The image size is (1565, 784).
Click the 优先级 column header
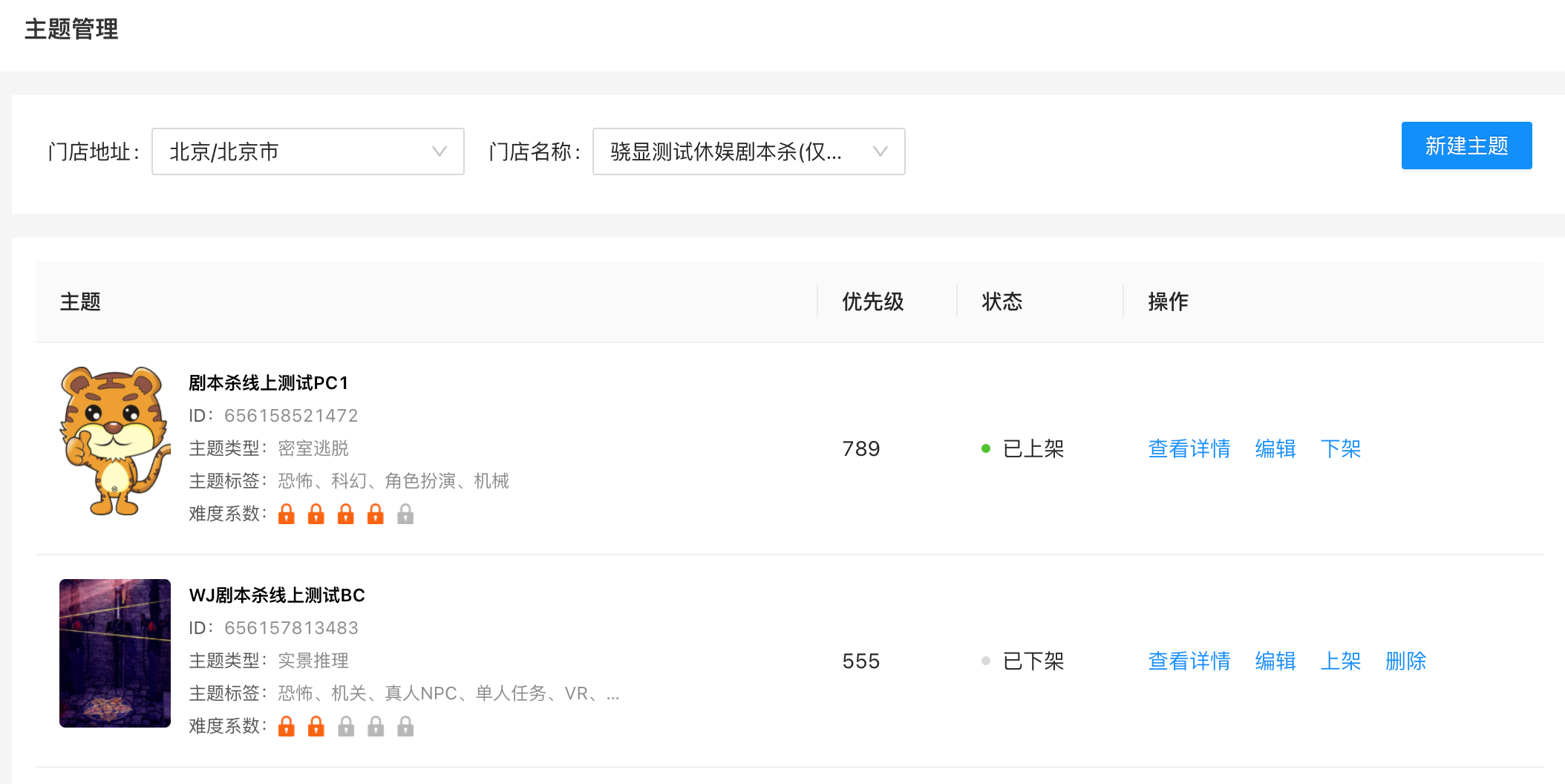[x=873, y=301]
